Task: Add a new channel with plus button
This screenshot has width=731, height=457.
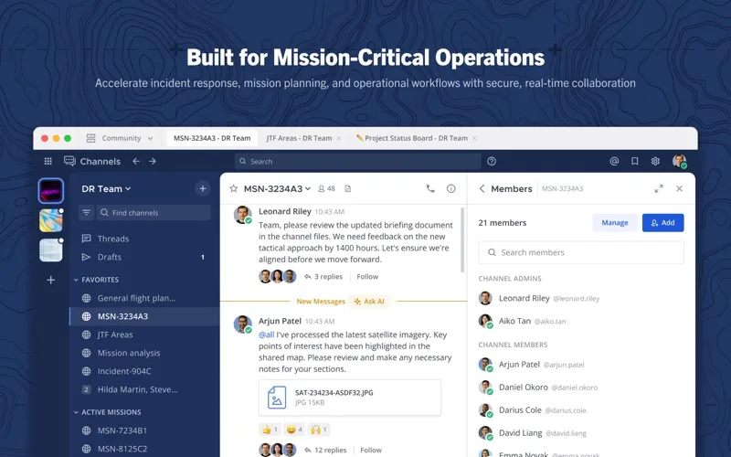Action: pyautogui.click(x=202, y=188)
